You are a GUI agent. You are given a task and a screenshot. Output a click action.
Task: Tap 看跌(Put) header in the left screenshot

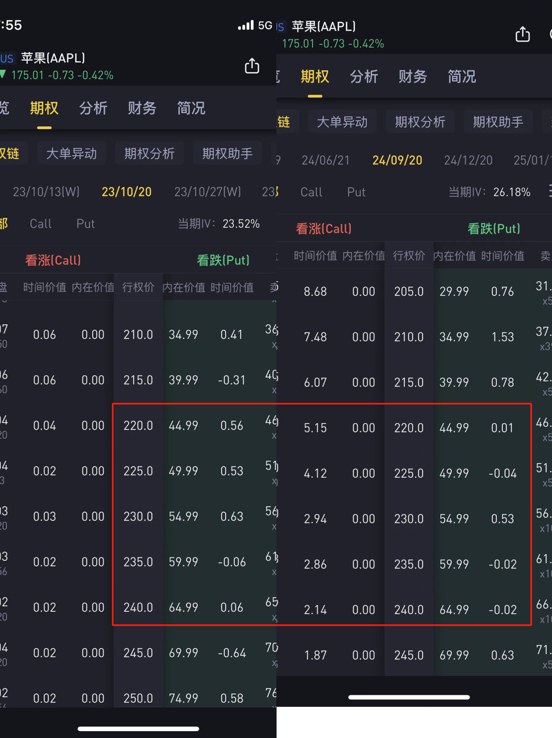pyautogui.click(x=223, y=260)
